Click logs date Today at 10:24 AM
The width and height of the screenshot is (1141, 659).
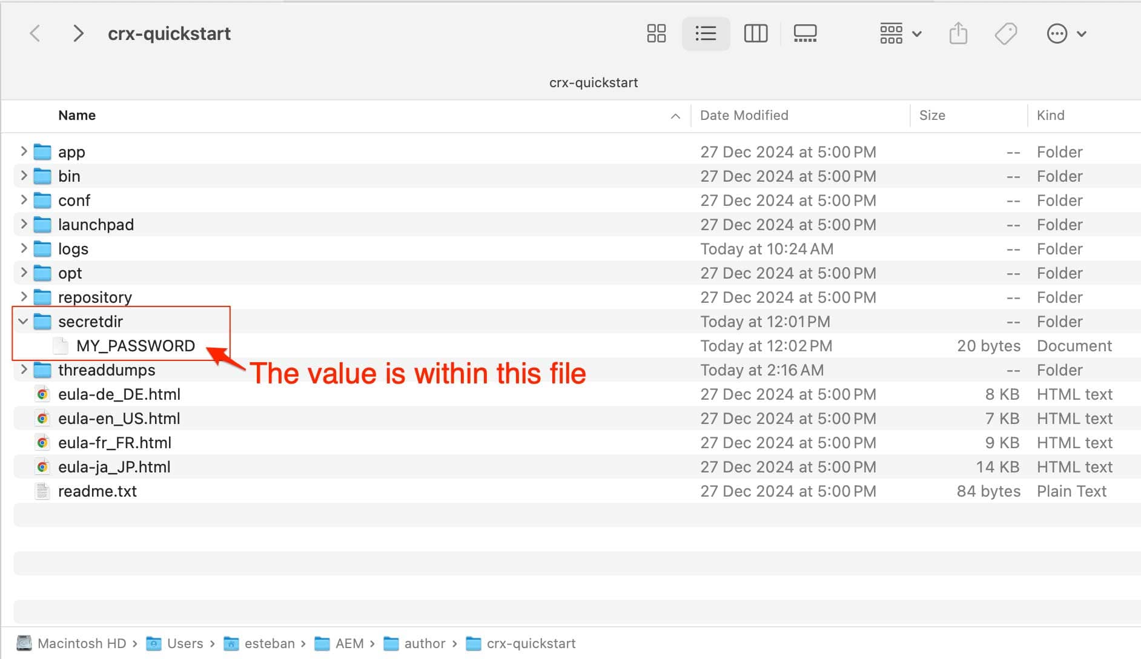click(x=767, y=249)
